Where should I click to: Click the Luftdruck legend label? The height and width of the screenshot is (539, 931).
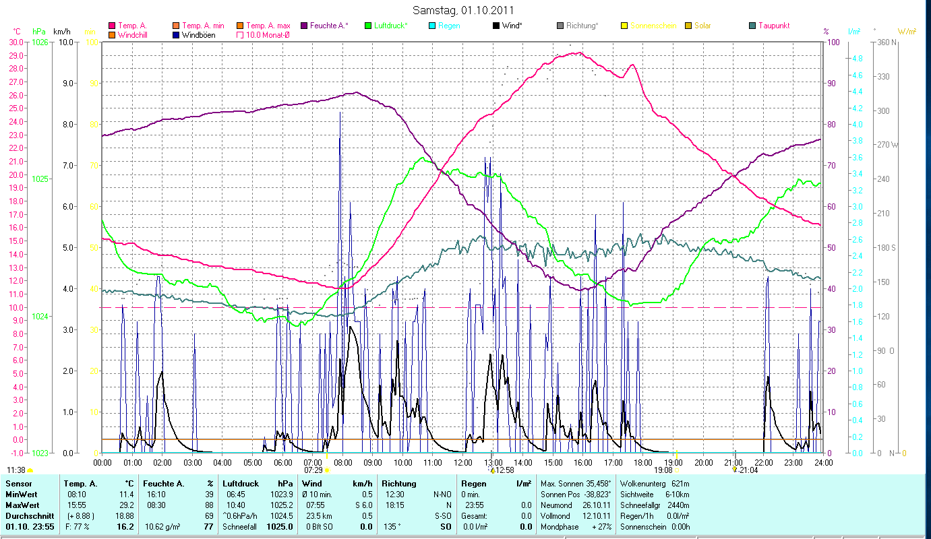pos(391,26)
